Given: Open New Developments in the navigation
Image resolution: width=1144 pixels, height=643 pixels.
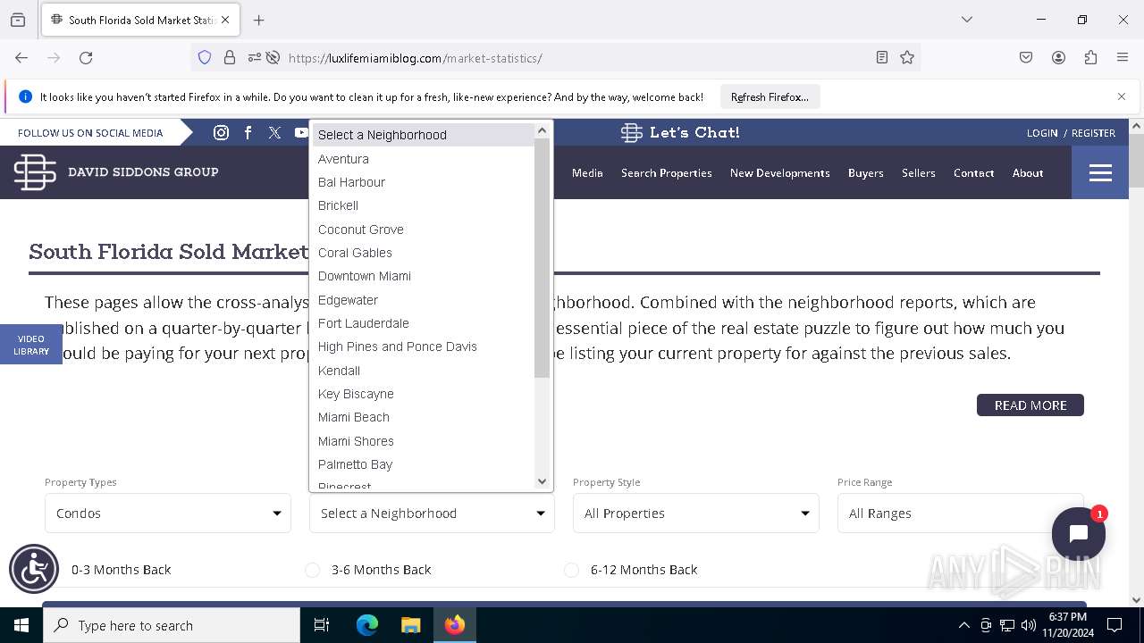Looking at the screenshot, I should pos(780,172).
